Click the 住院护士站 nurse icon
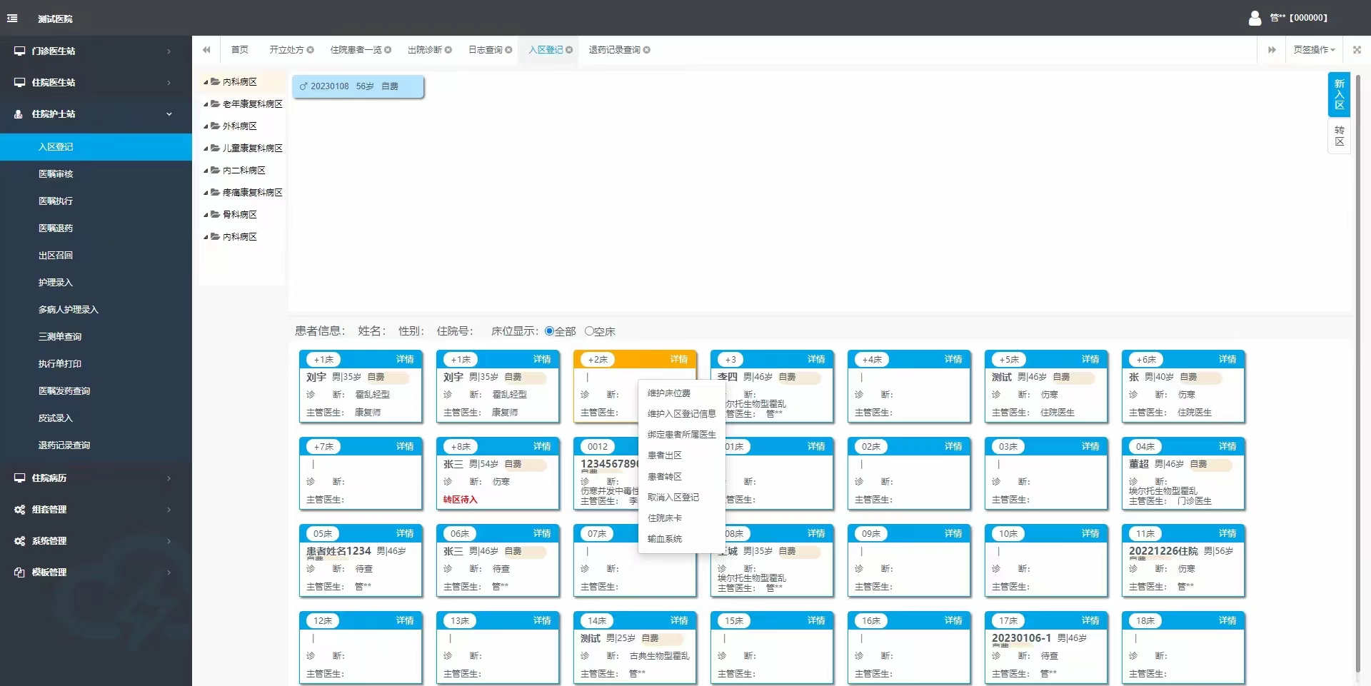The height and width of the screenshot is (686, 1371). tap(19, 114)
